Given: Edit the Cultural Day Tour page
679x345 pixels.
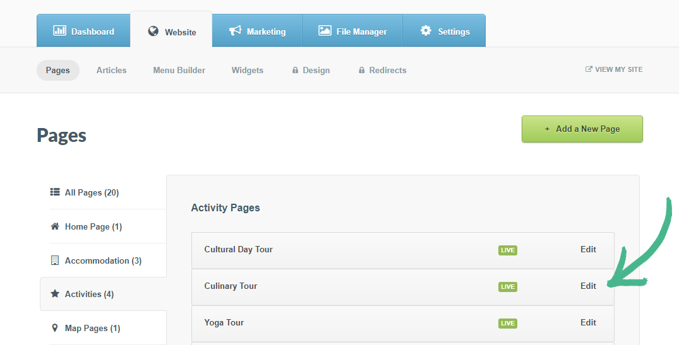Looking at the screenshot, I should pyautogui.click(x=588, y=249).
